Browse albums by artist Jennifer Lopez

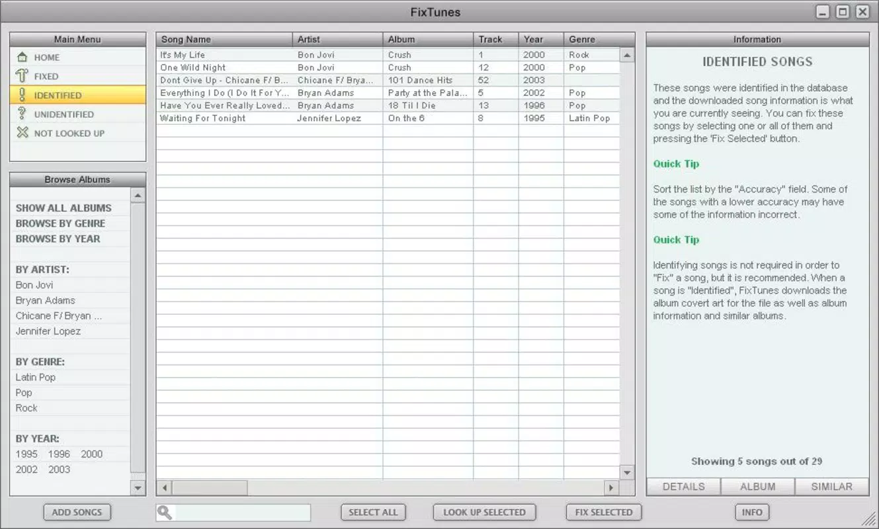click(48, 331)
